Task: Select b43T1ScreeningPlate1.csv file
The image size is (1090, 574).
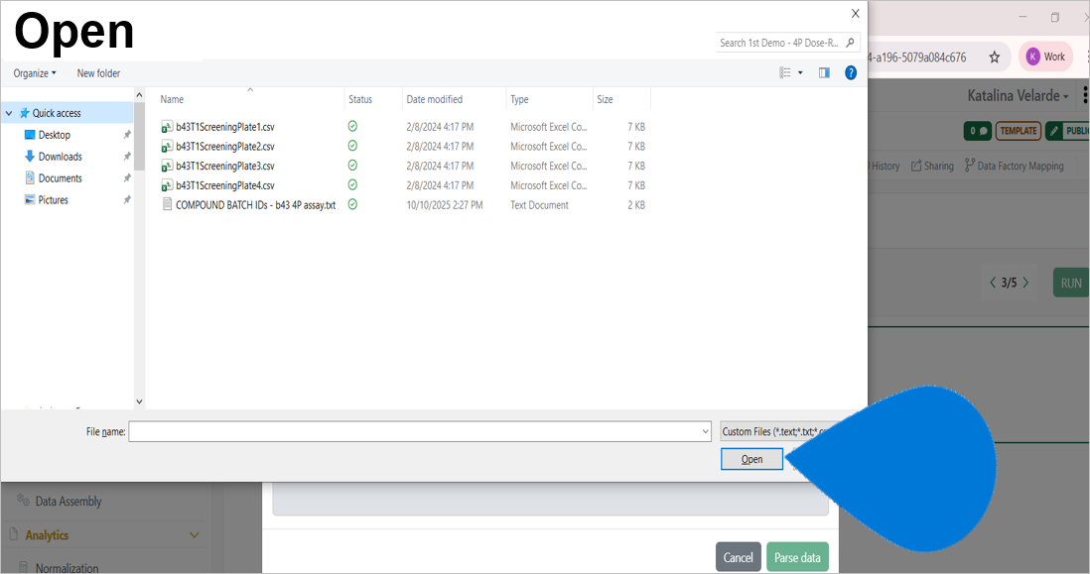Action: pyautogui.click(x=224, y=127)
